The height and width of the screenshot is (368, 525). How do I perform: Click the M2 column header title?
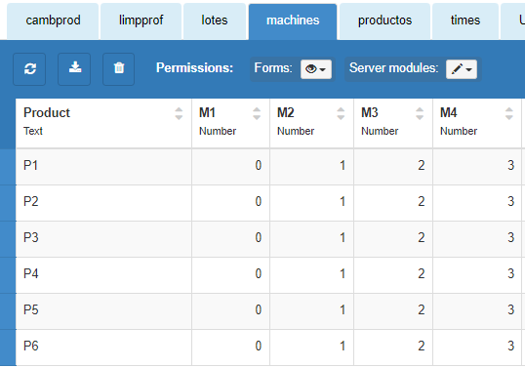pos(285,113)
